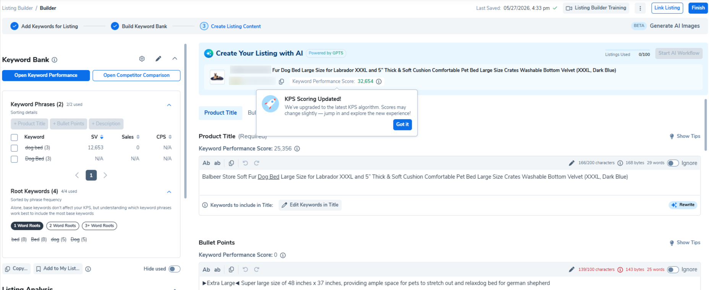Check the lowercase 'dog bed (3)' row checkbox
The width and height of the screenshot is (709, 290).
click(x=15, y=148)
